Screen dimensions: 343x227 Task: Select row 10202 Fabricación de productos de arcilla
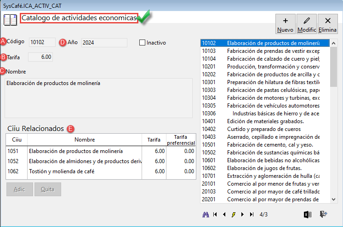[265, 74]
